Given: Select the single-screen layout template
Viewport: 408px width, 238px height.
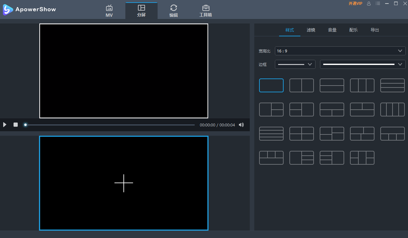Looking at the screenshot, I should [x=271, y=85].
